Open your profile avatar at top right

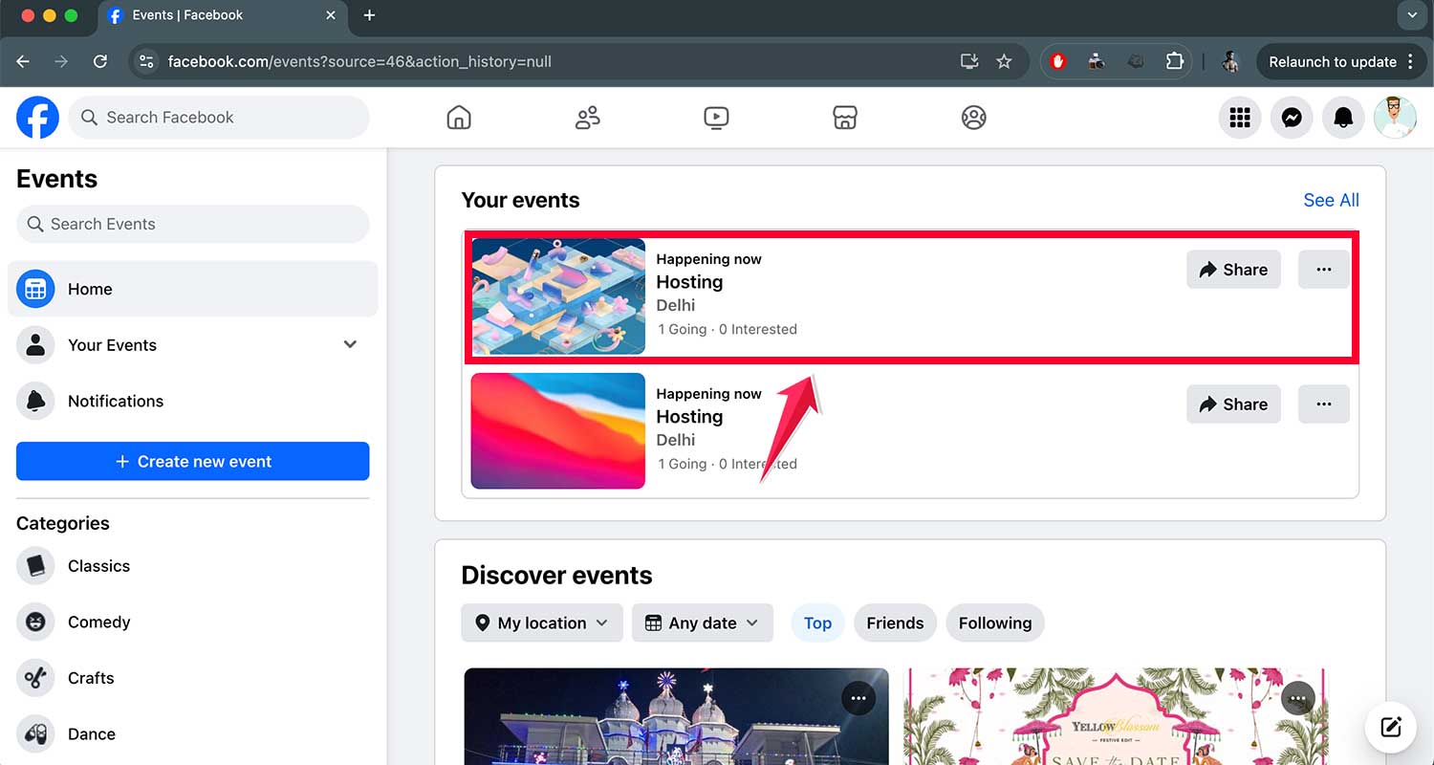coord(1395,117)
